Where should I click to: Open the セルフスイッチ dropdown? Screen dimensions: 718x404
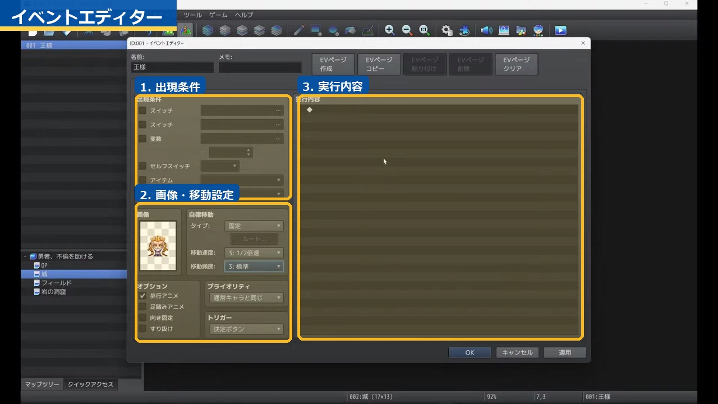tap(220, 166)
